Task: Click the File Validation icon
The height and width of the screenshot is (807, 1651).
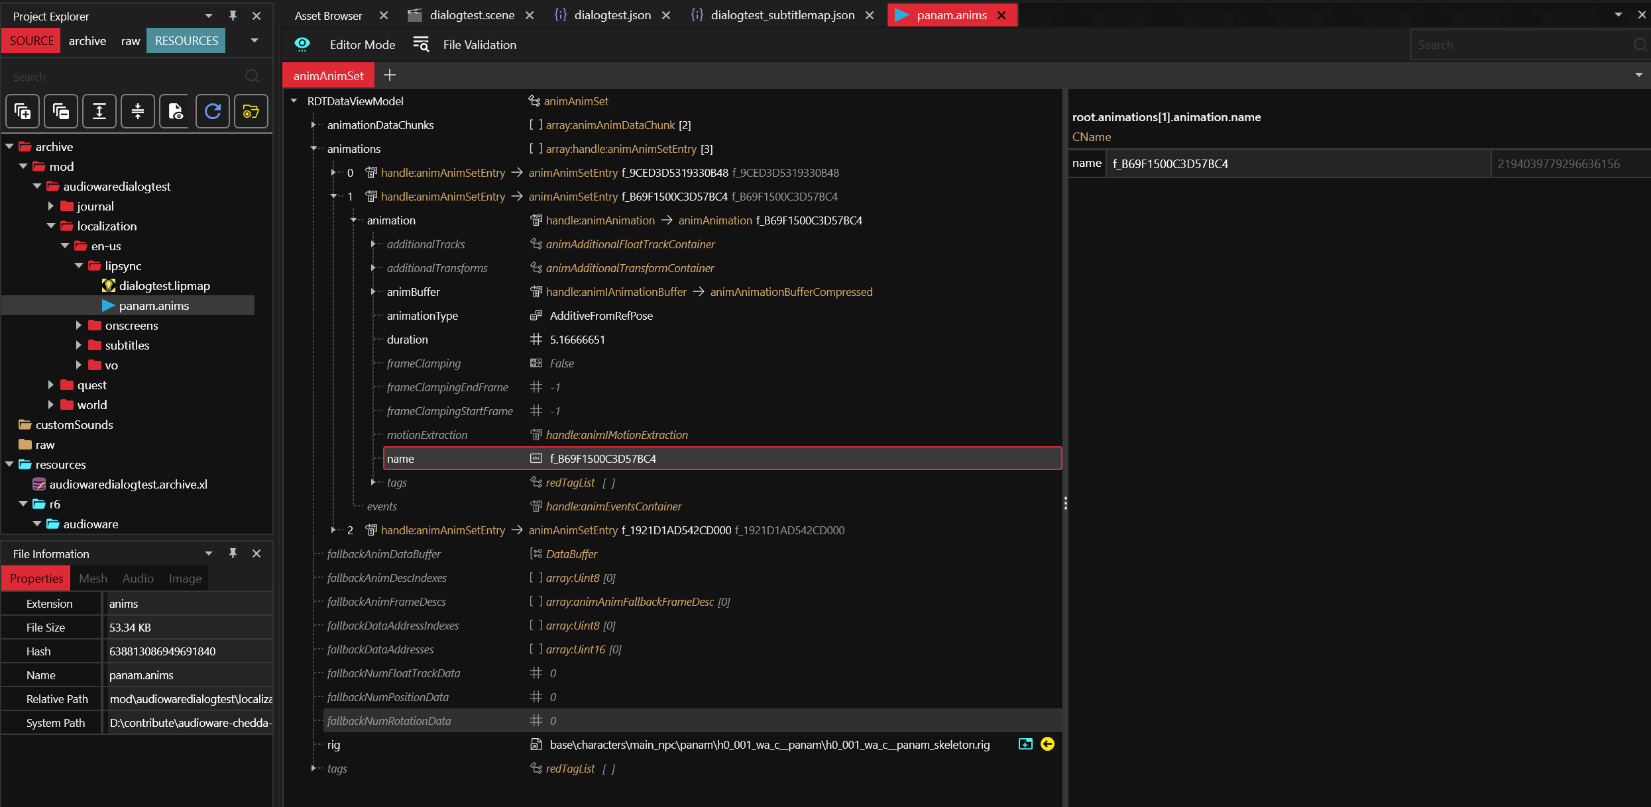Action: tap(421, 44)
